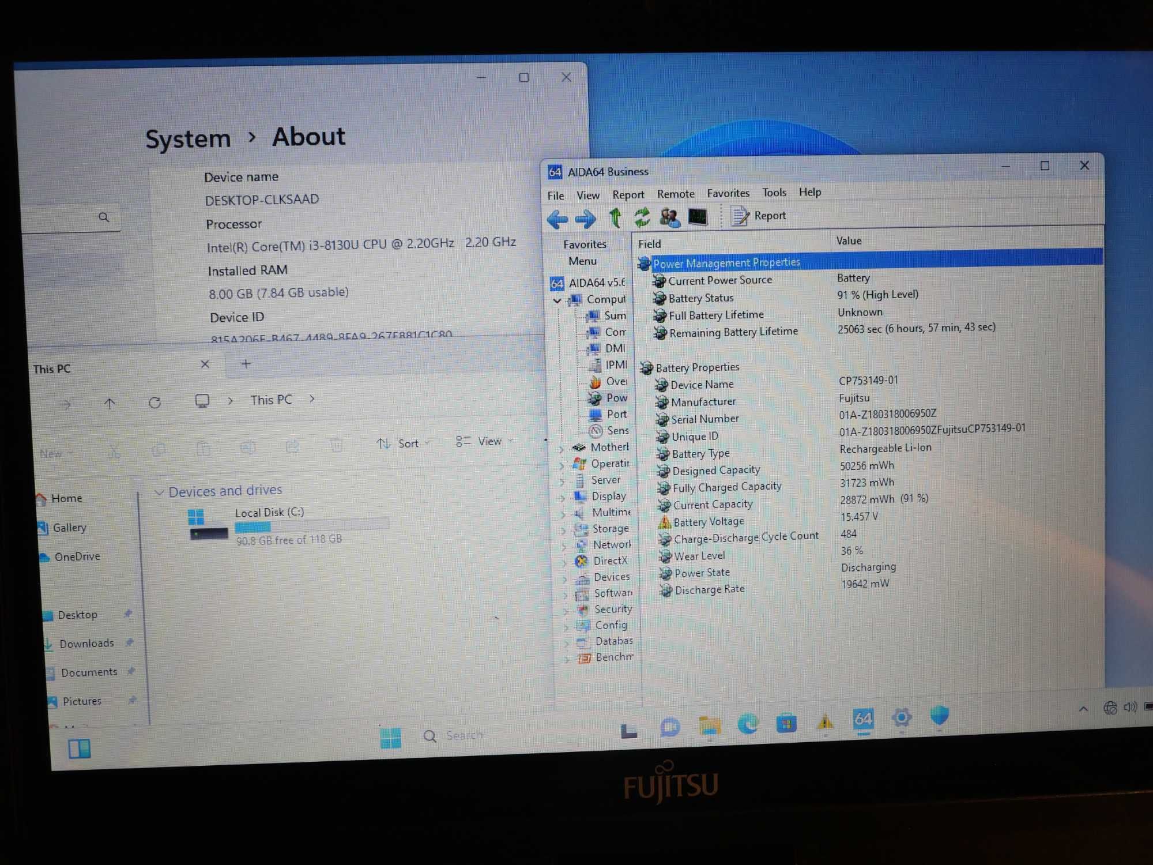Select the IPMI tree item
Image resolution: width=1153 pixels, height=865 pixels.
pos(608,364)
